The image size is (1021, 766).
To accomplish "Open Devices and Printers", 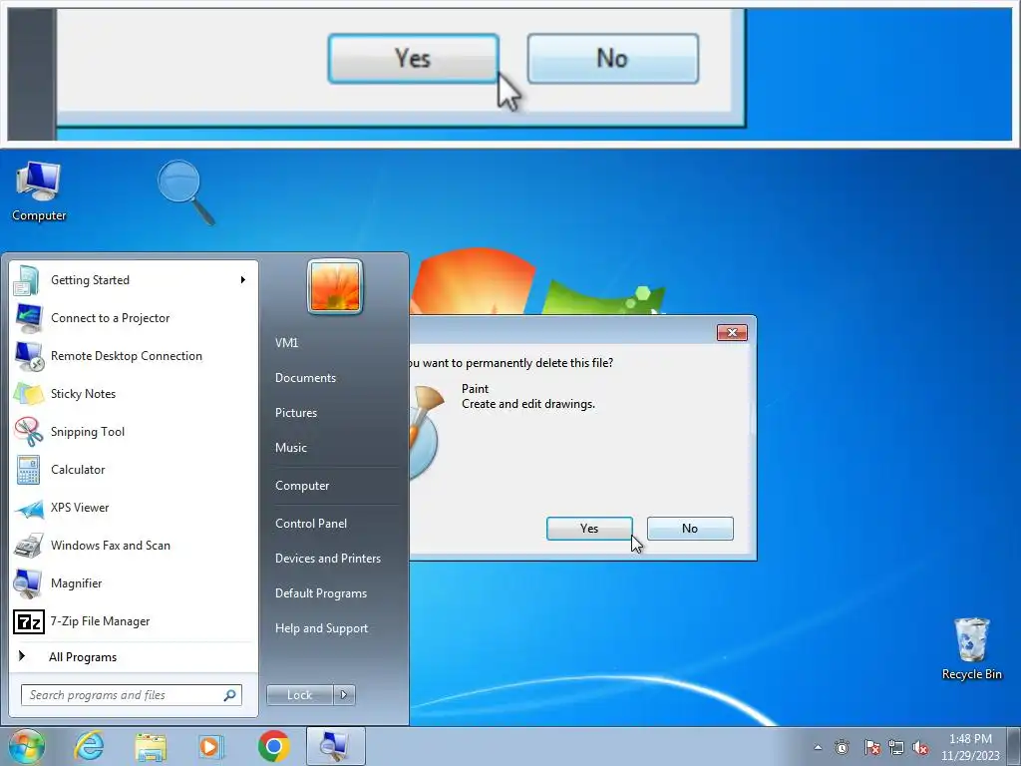I will (327, 559).
